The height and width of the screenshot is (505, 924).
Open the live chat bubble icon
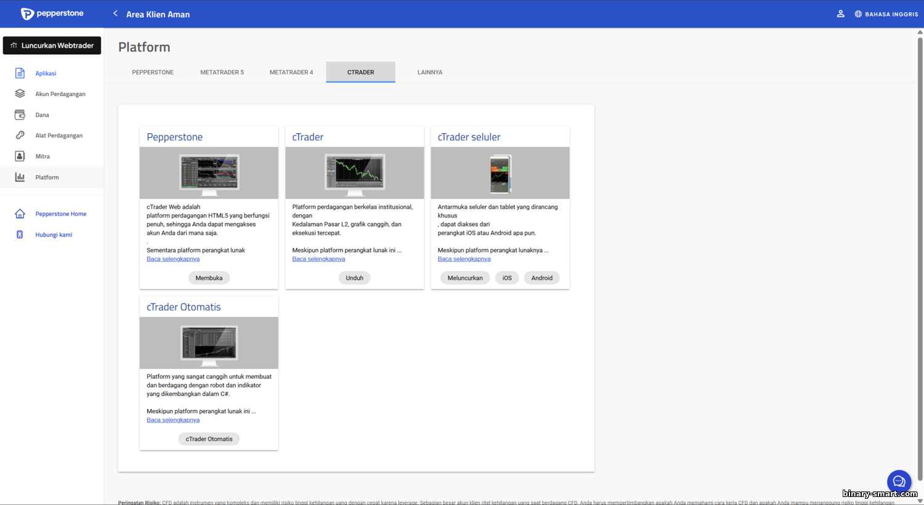pyautogui.click(x=899, y=482)
